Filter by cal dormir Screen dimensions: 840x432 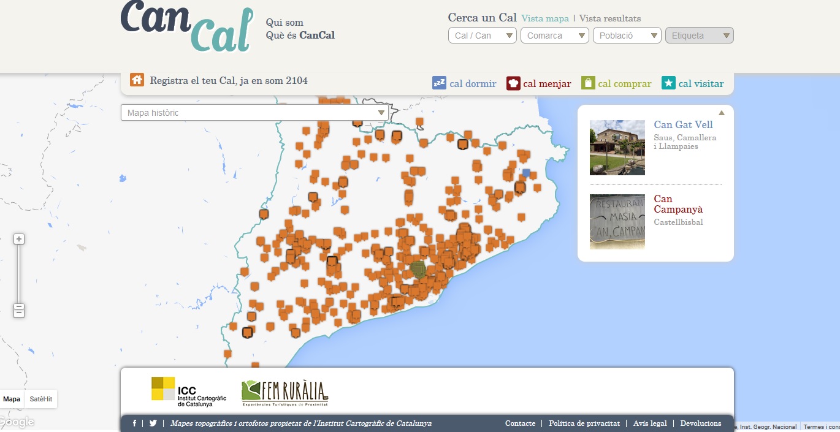473,84
